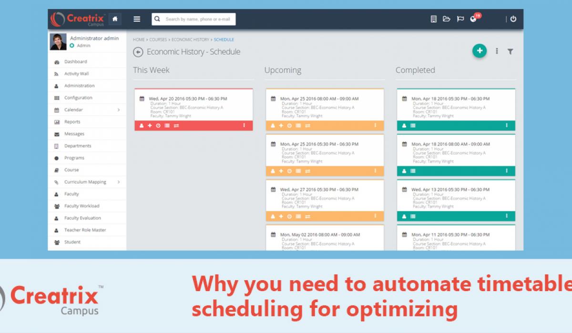Click list icon on Wed Apr 13 card
This screenshot has width=572, height=333.
click(413, 216)
